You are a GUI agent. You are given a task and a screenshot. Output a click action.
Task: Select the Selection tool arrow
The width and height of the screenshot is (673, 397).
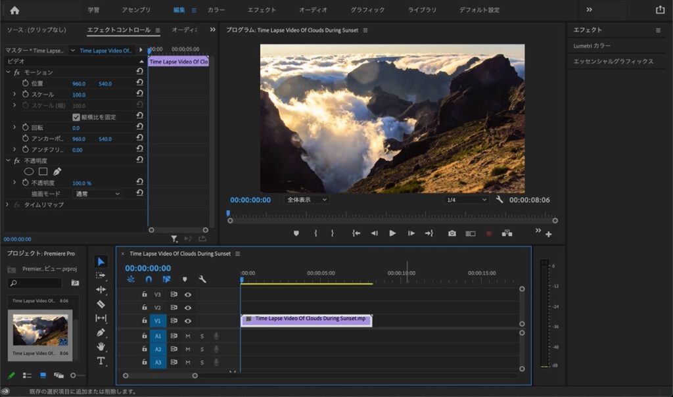click(101, 262)
